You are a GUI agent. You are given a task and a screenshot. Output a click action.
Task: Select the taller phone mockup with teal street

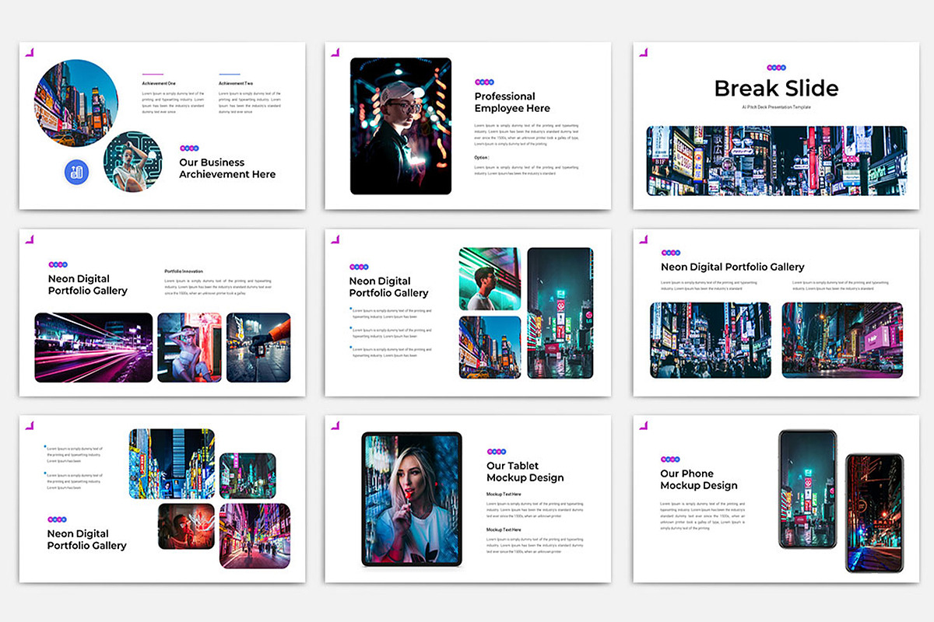tap(808, 489)
